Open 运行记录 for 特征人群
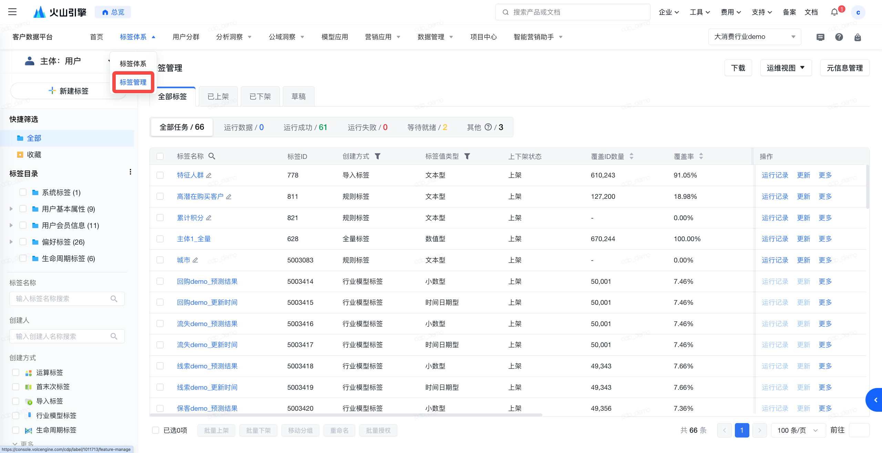882x453 pixels. pos(775,175)
